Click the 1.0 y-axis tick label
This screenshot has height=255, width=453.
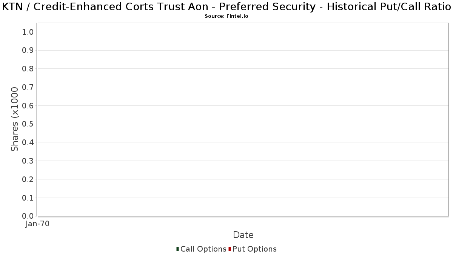pos(28,32)
